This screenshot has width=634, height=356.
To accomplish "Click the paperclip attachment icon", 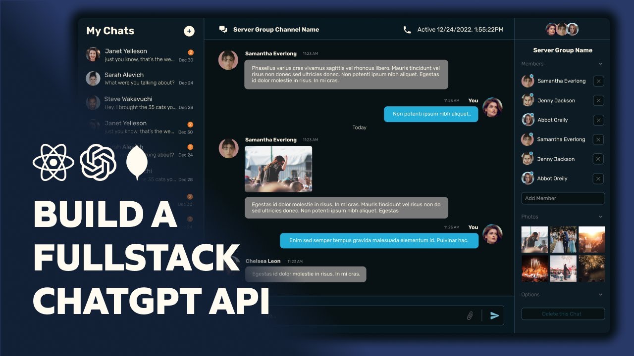I will [470, 315].
